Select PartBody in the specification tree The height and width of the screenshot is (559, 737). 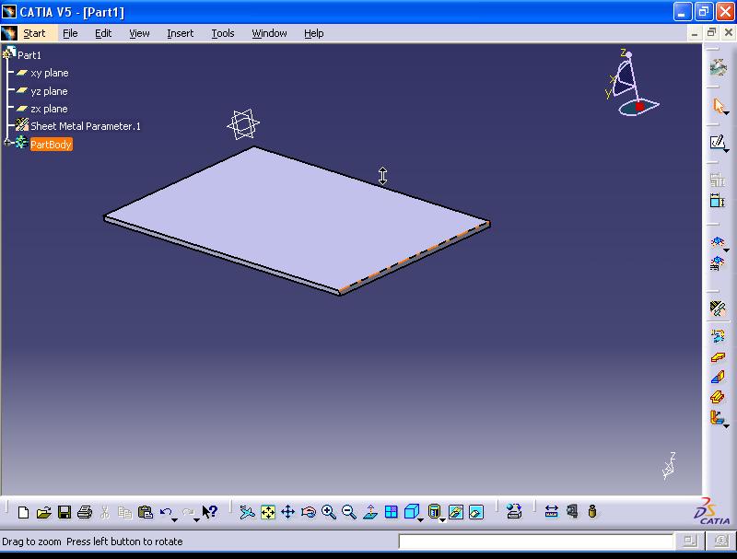click(x=51, y=144)
